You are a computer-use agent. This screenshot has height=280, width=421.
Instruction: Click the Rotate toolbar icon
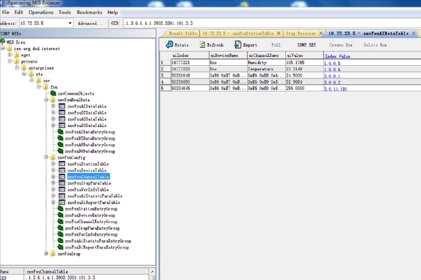coord(169,45)
